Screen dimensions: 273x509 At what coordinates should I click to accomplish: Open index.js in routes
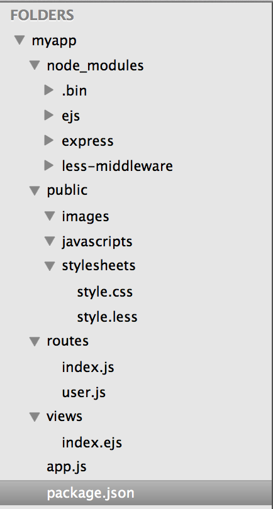click(x=88, y=367)
